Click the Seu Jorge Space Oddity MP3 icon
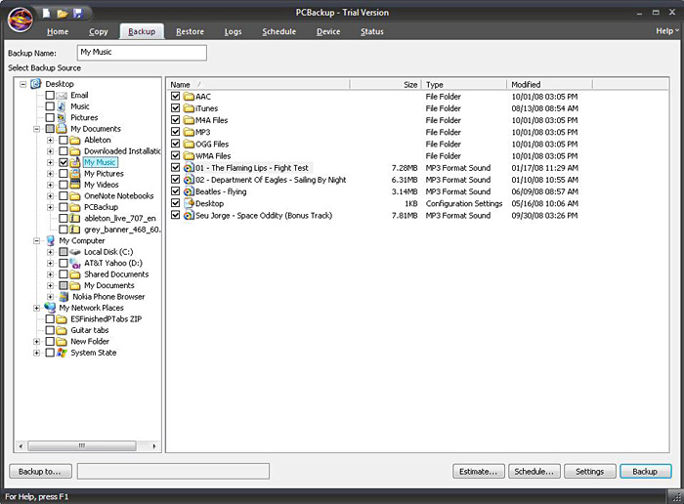 tap(189, 216)
